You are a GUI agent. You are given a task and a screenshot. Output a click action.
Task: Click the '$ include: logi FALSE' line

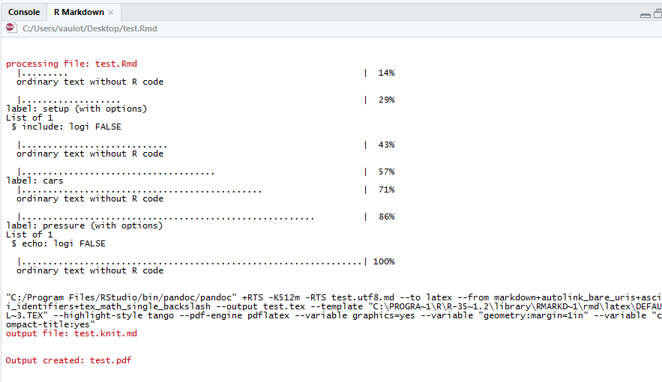[66, 127]
